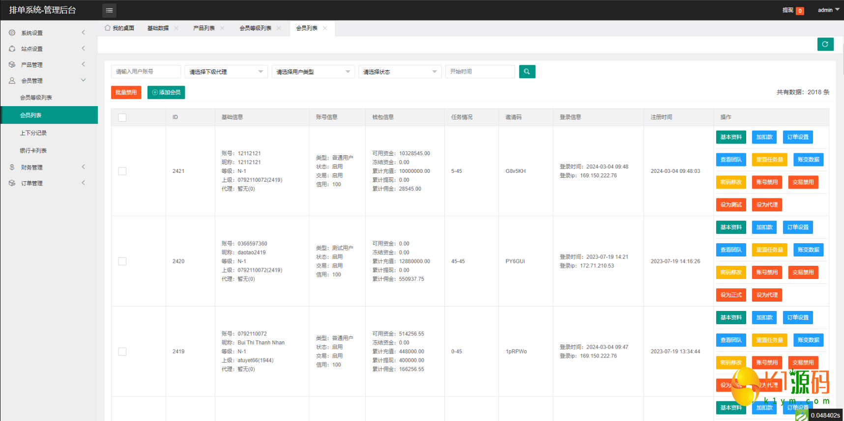This screenshot has width=844, height=421.
Task: Click the 请输入用户账号 input field
Action: 146,72
